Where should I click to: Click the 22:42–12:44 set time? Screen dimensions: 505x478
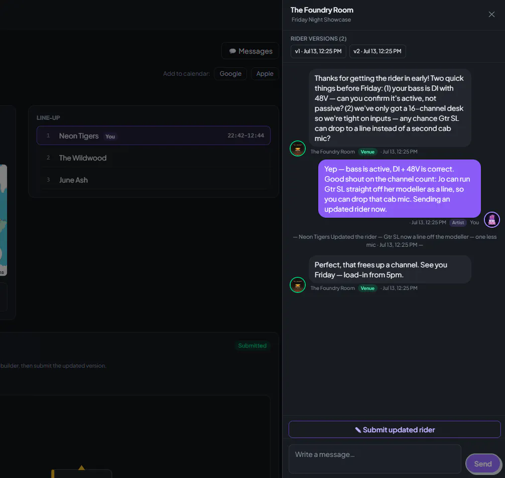pyautogui.click(x=245, y=135)
